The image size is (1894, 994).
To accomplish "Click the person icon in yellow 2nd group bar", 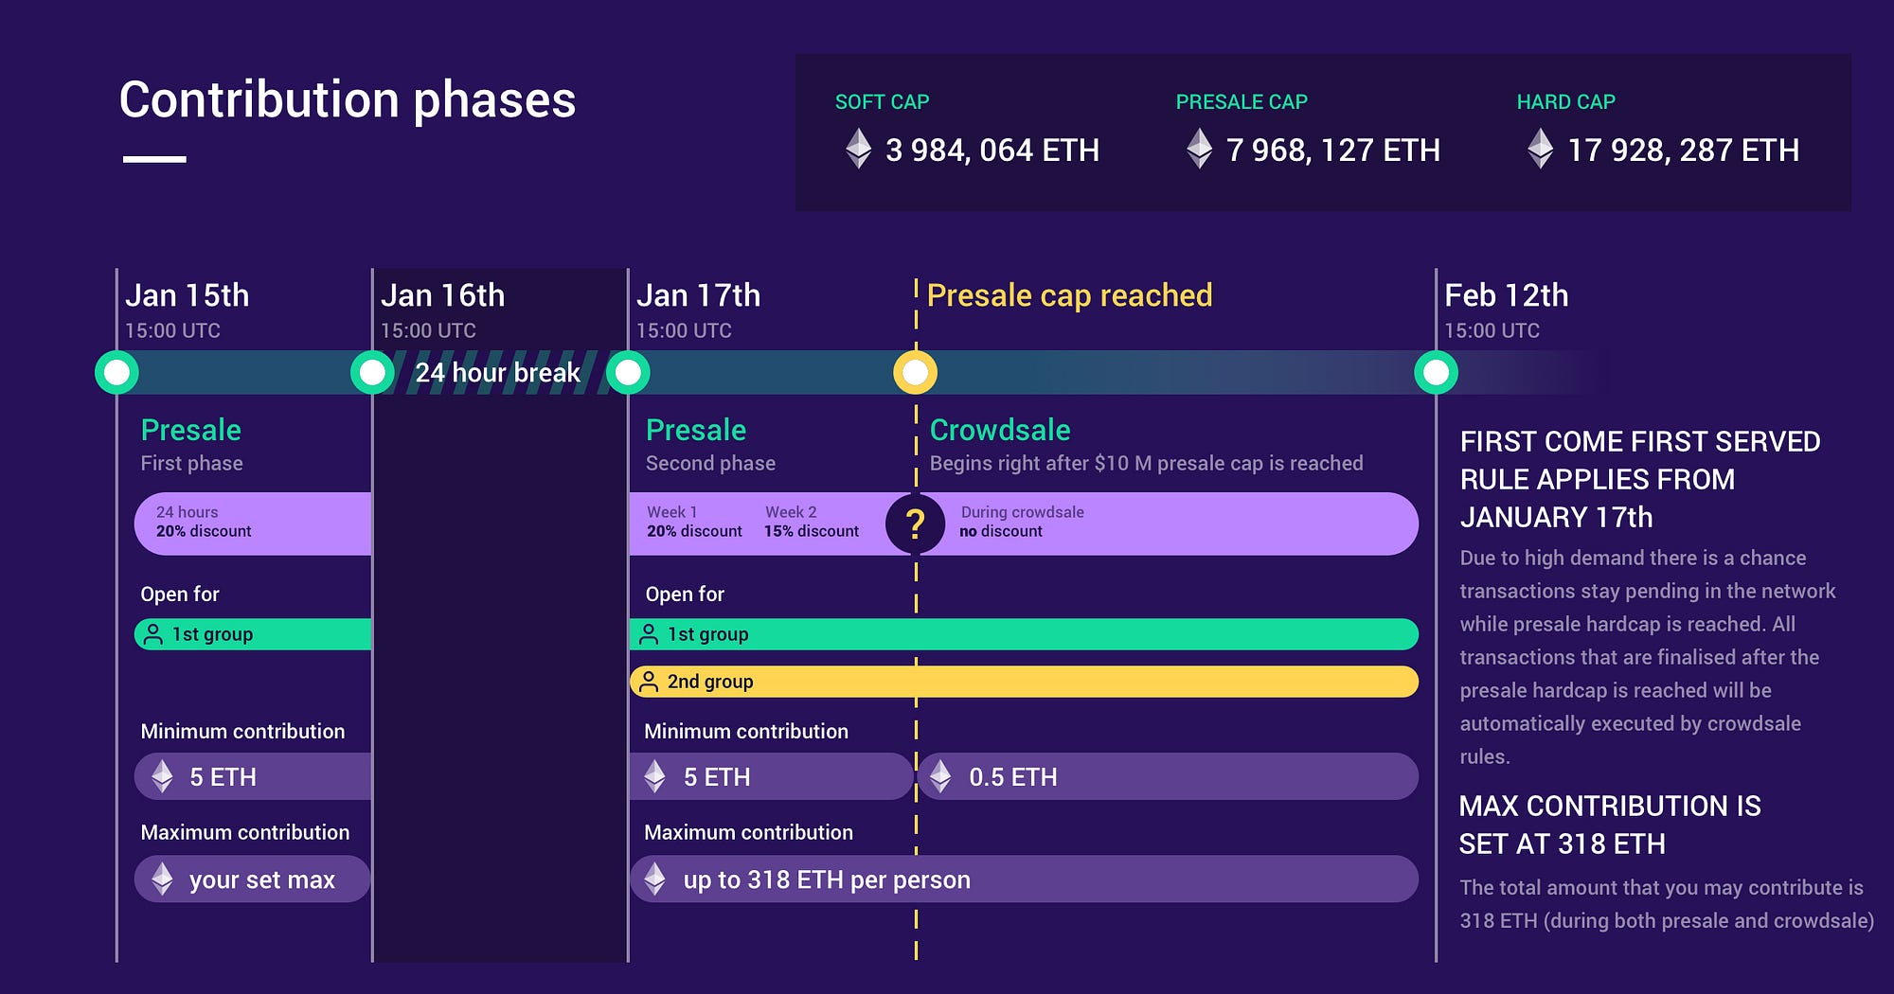I will point(649,682).
